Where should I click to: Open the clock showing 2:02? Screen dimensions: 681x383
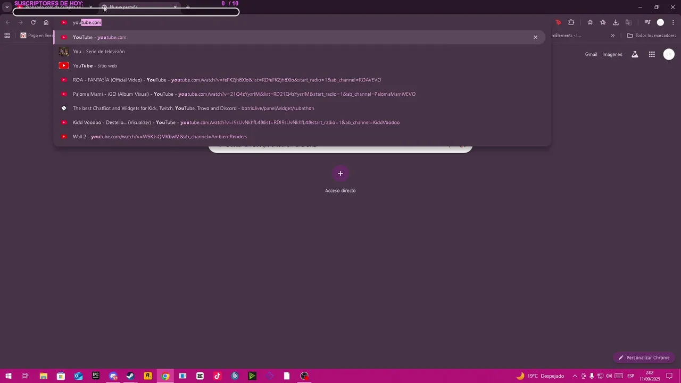(x=650, y=376)
